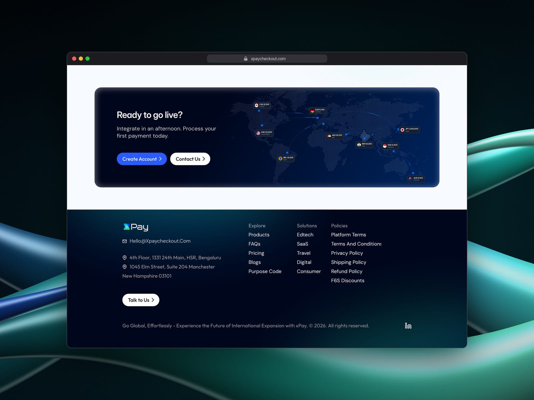Open the Refund Policy link
Image resolution: width=534 pixels, height=400 pixels.
(347, 271)
